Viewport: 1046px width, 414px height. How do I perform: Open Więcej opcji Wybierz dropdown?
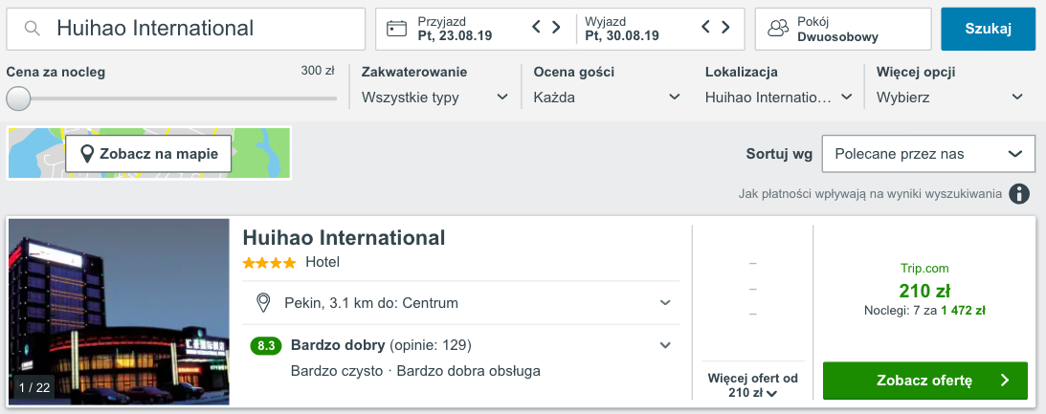coord(950,98)
